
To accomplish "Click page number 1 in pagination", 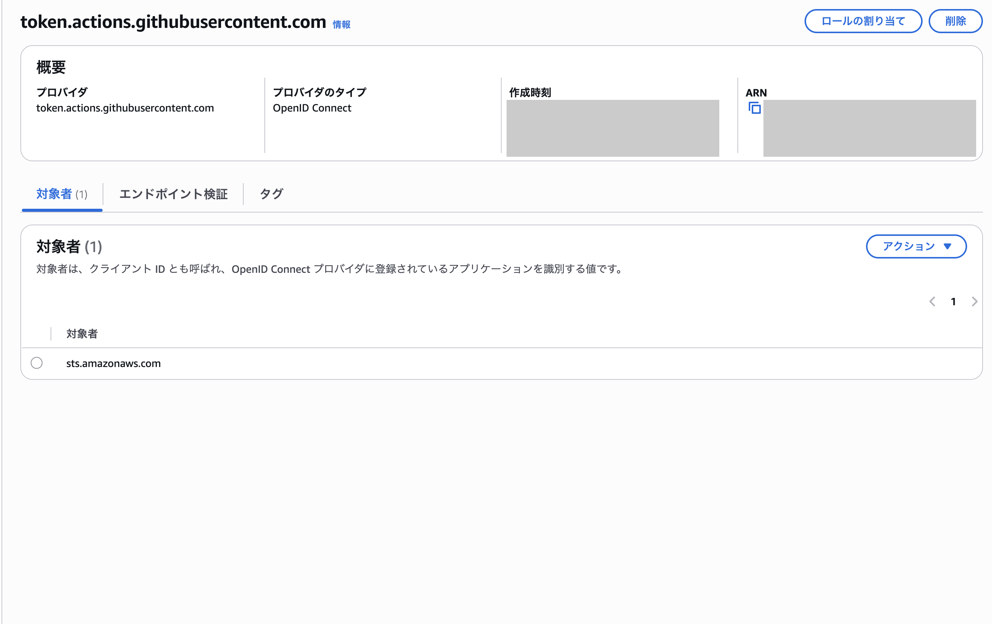I will point(953,302).
